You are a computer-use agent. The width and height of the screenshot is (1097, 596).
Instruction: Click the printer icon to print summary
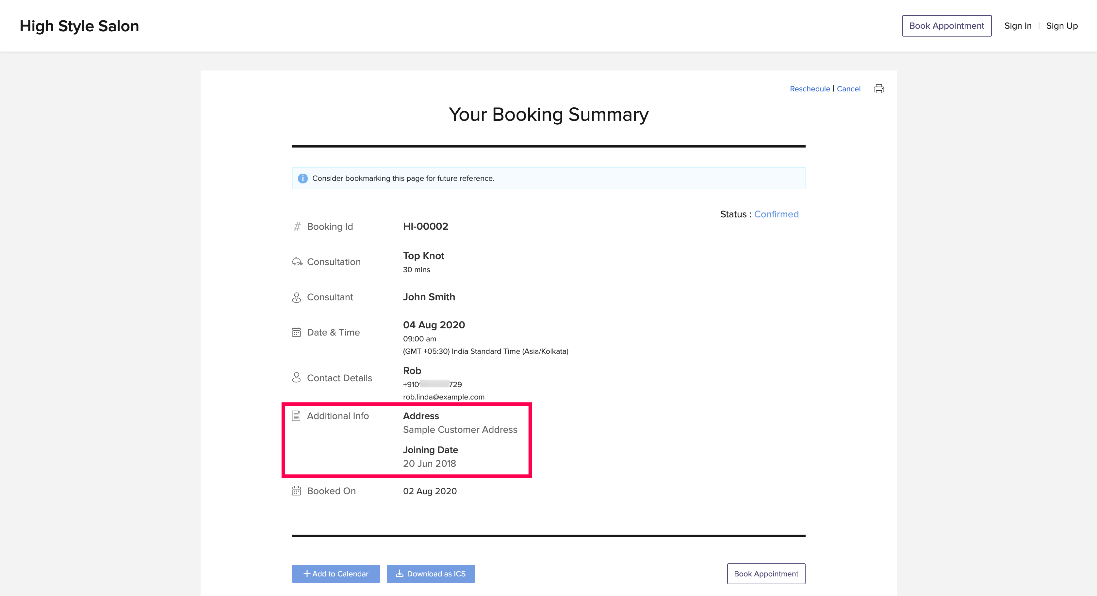coord(878,89)
